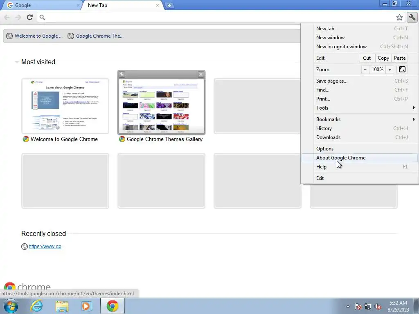The height and width of the screenshot is (314, 419).
Task: Reload the page with the refresh icon
Action: coord(29,17)
